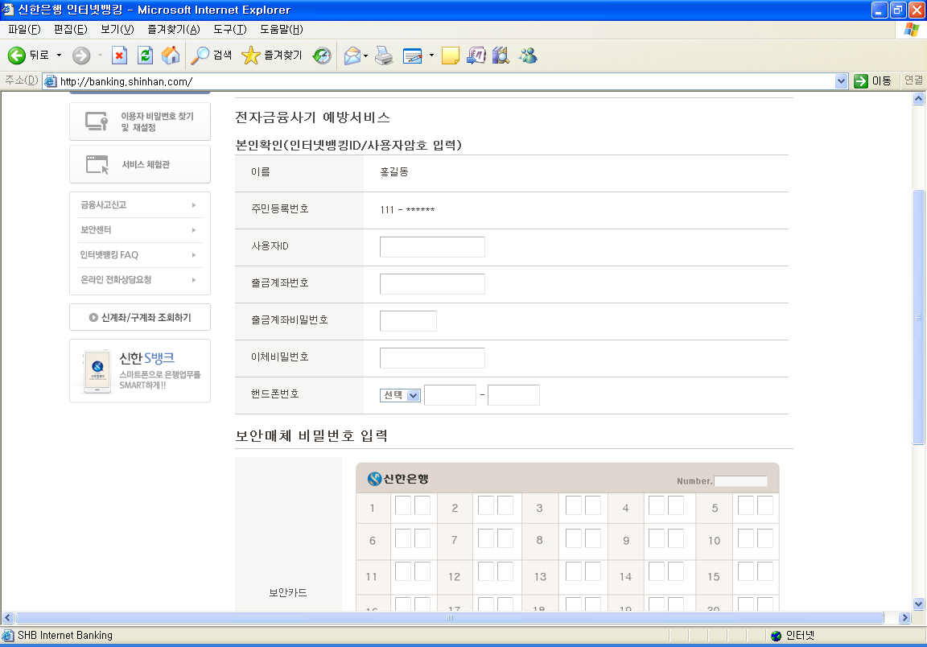Click the page icon in address bar
The image size is (927, 647).
[51, 81]
